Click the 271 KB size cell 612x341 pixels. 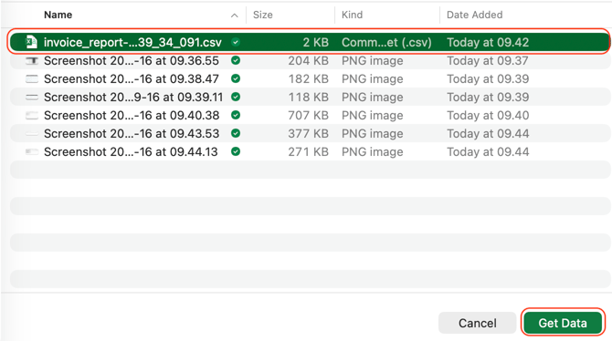pyautogui.click(x=309, y=152)
